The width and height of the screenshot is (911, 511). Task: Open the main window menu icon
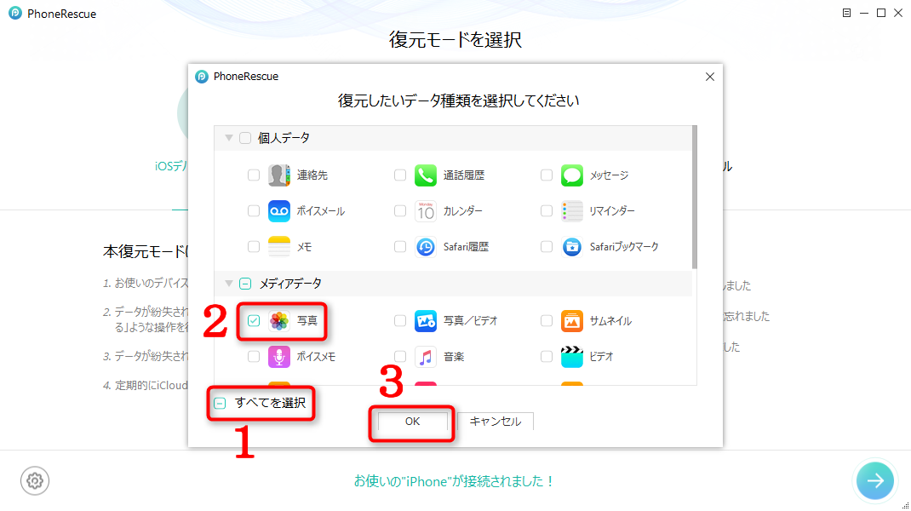click(x=846, y=13)
